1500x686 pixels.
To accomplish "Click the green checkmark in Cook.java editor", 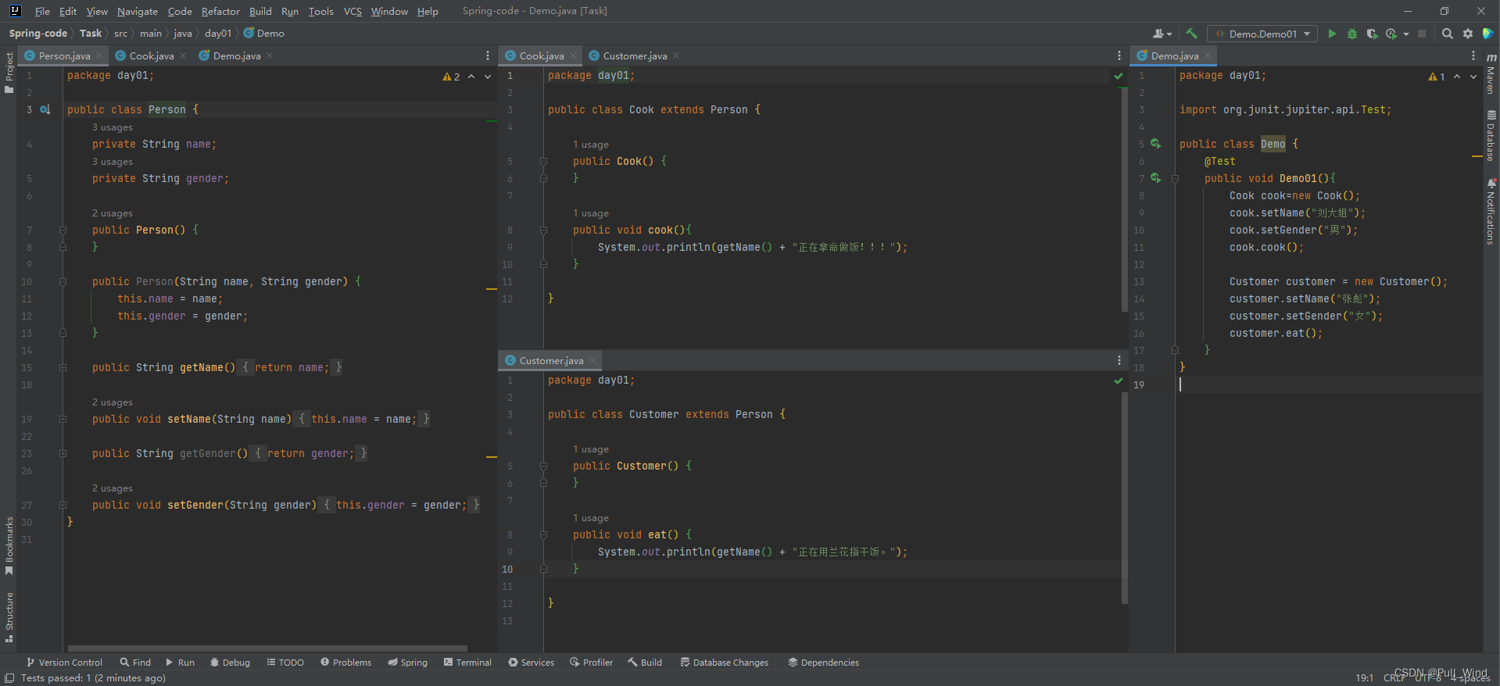I will [x=1119, y=76].
